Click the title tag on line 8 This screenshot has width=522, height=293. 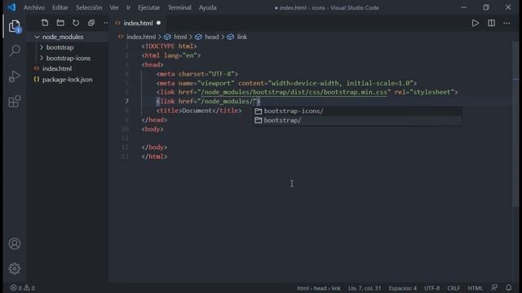(x=199, y=111)
